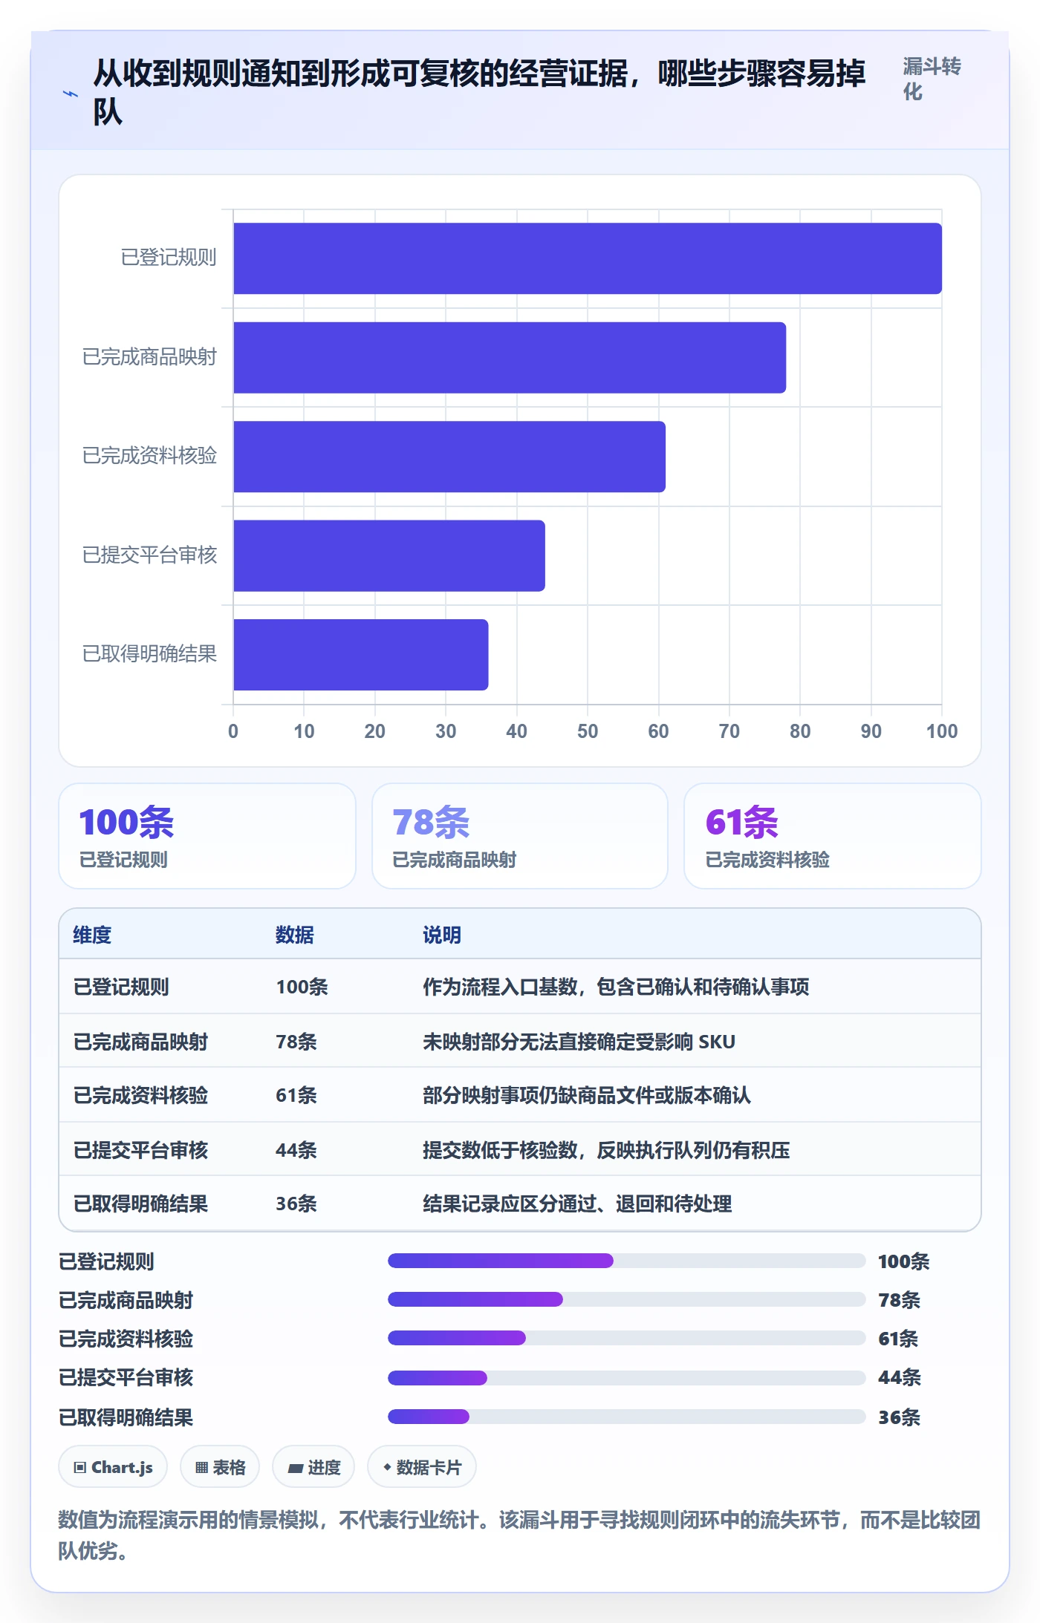Click the 已取得明确结果 row label in the table

click(140, 1204)
